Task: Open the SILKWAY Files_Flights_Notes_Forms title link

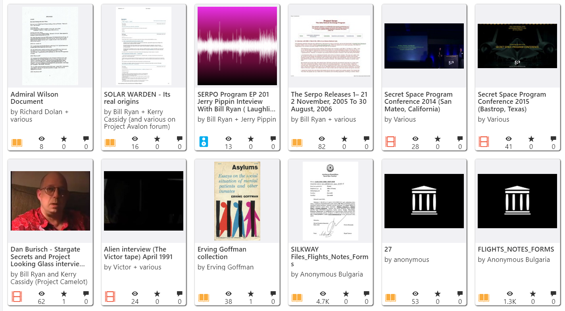Action: pyautogui.click(x=330, y=257)
